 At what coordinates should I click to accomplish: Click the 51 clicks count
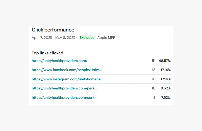pos(154,61)
